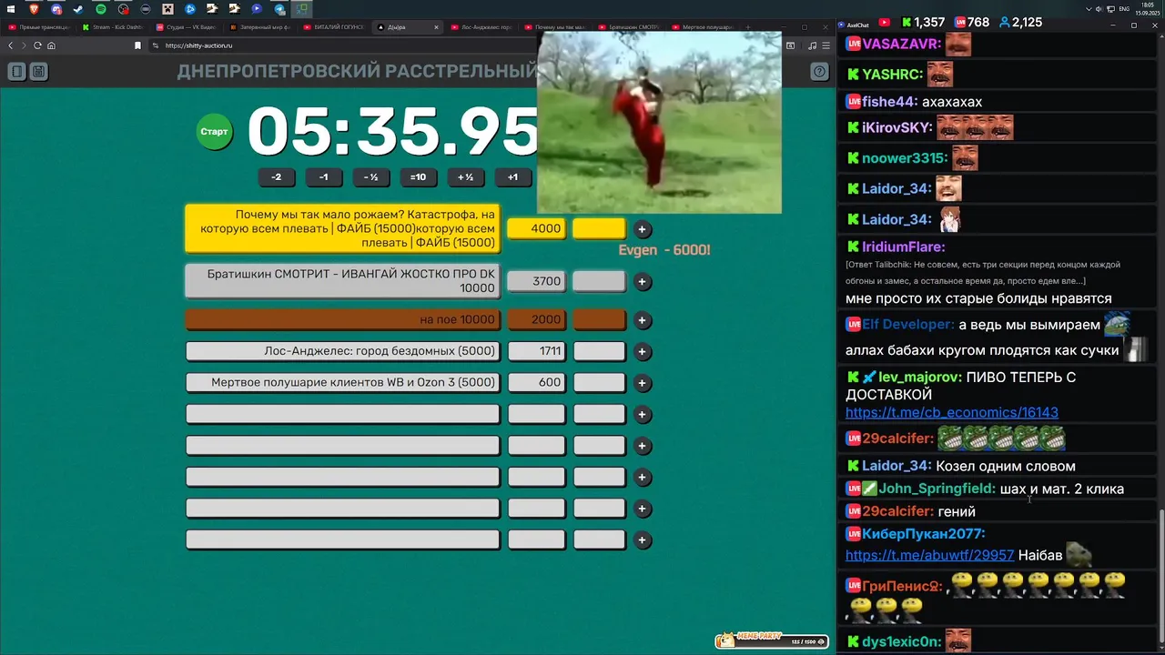Add one minute with +1 button
The width and height of the screenshot is (1165, 655).
[512, 177]
